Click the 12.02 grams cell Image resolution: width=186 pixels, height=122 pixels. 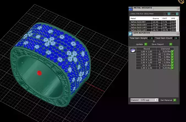click(157, 22)
